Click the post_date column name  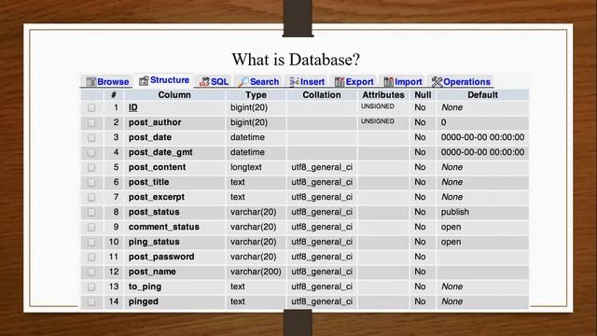pos(150,137)
